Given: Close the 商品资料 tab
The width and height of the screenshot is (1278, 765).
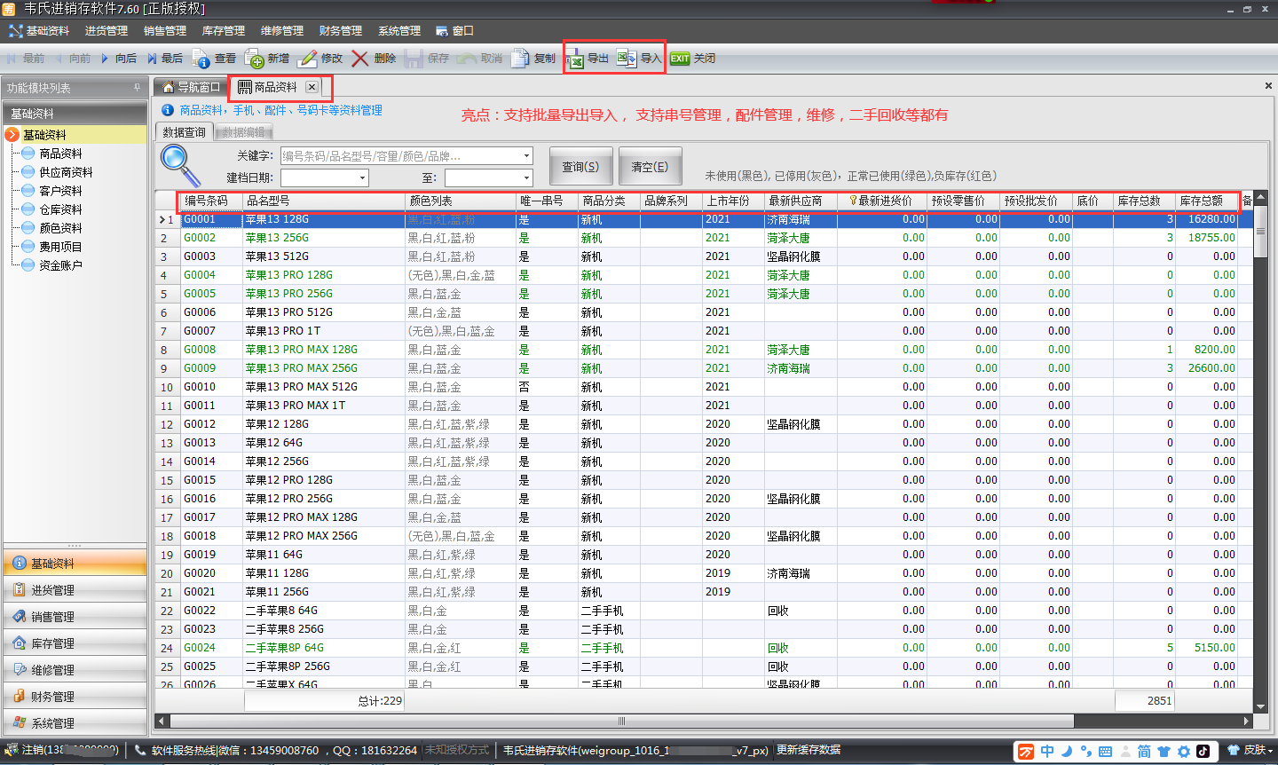Looking at the screenshot, I should 312,87.
